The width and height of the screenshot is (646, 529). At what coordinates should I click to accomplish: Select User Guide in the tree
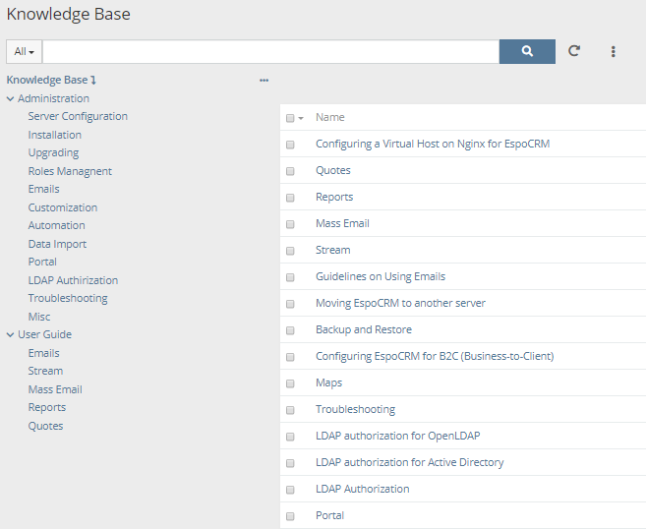tap(44, 334)
